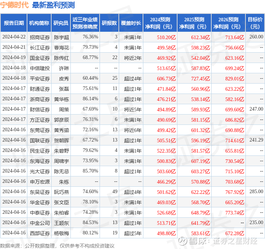Screen dimensions: 265x249
Task: Select the 中金公司 institution cell
Action: coord(40,223)
